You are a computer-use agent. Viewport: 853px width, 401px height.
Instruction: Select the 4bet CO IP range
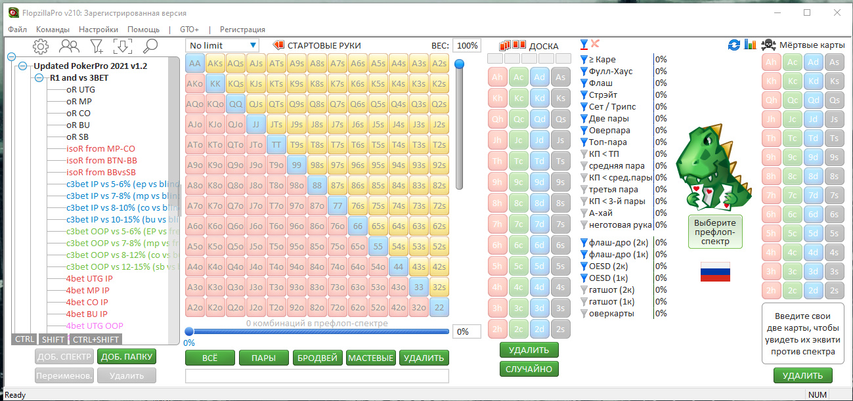[x=87, y=302]
